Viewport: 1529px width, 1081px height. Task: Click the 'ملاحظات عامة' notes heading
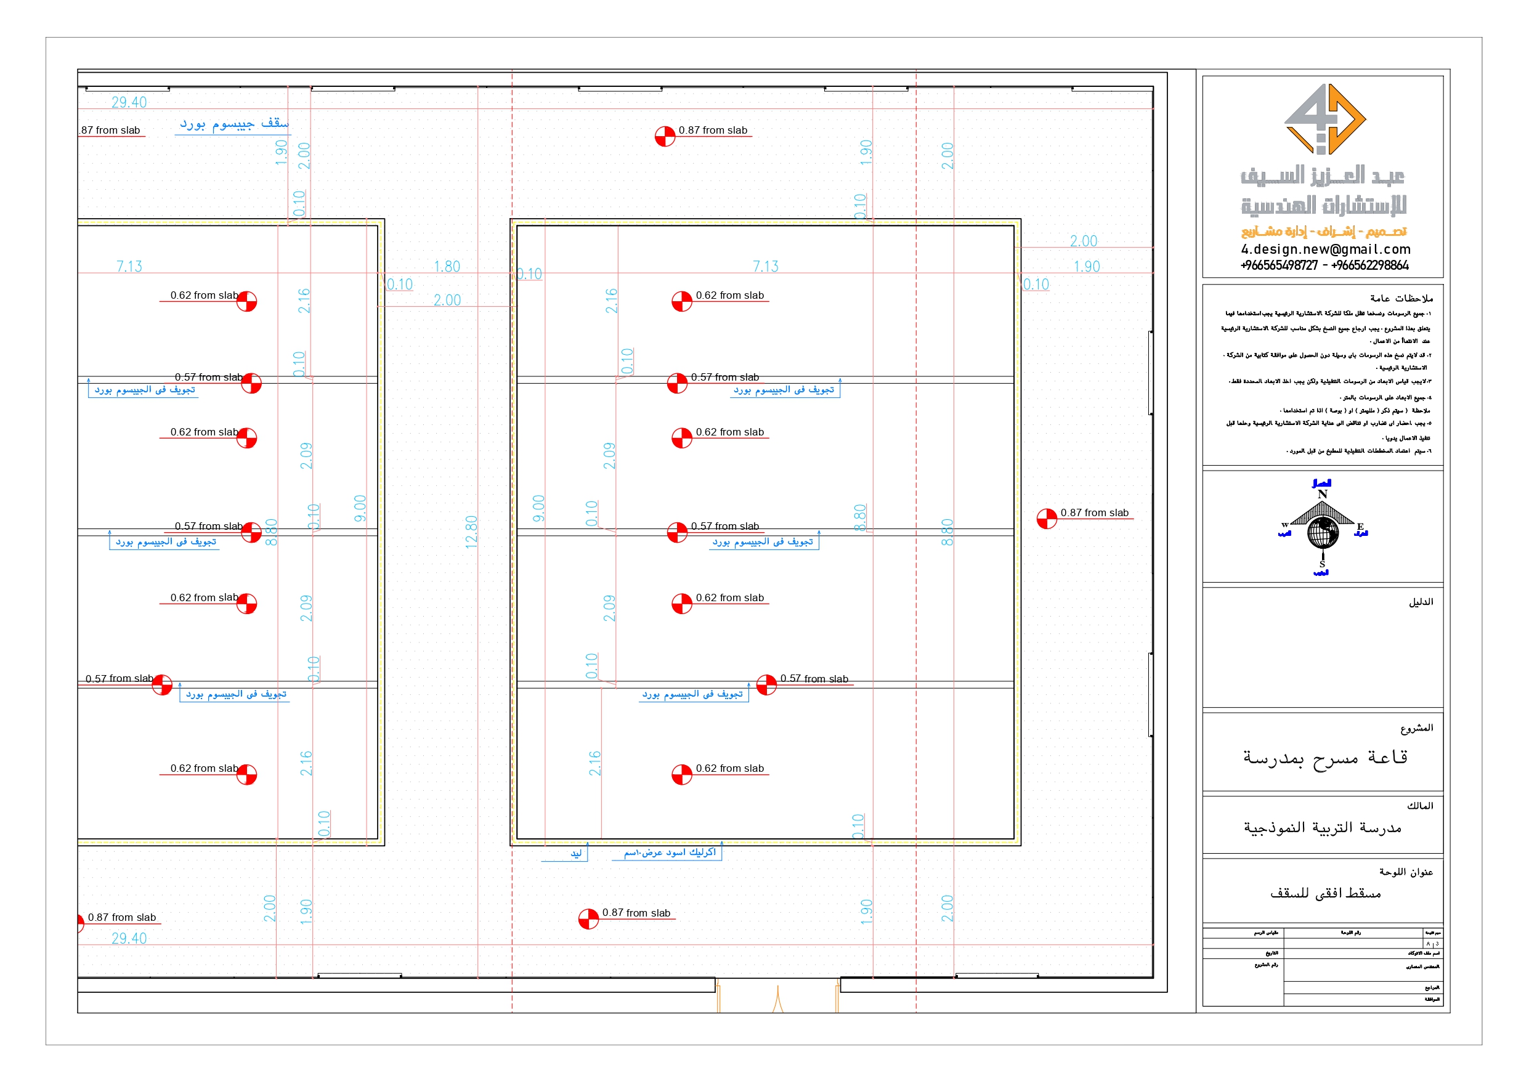[x=1401, y=298]
